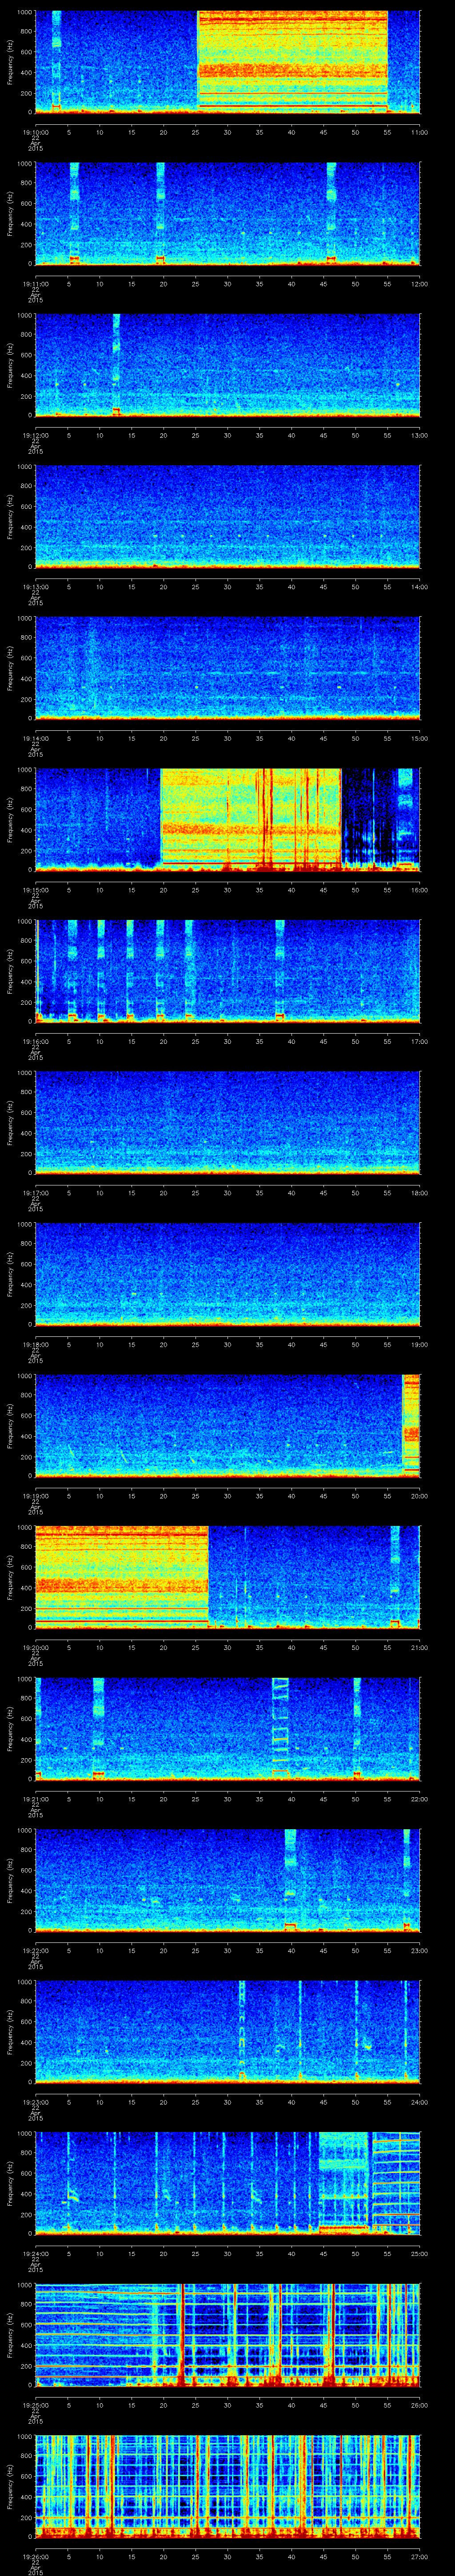Click the wide noise block in the 19:20:00 spectrogram

121,1577
